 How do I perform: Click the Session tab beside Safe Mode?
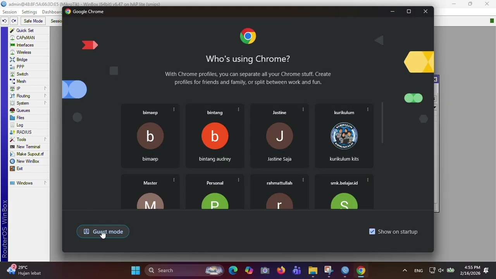(56, 21)
